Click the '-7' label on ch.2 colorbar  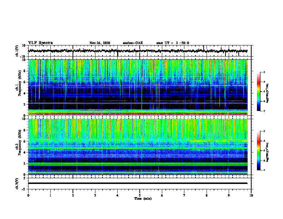click(263, 170)
